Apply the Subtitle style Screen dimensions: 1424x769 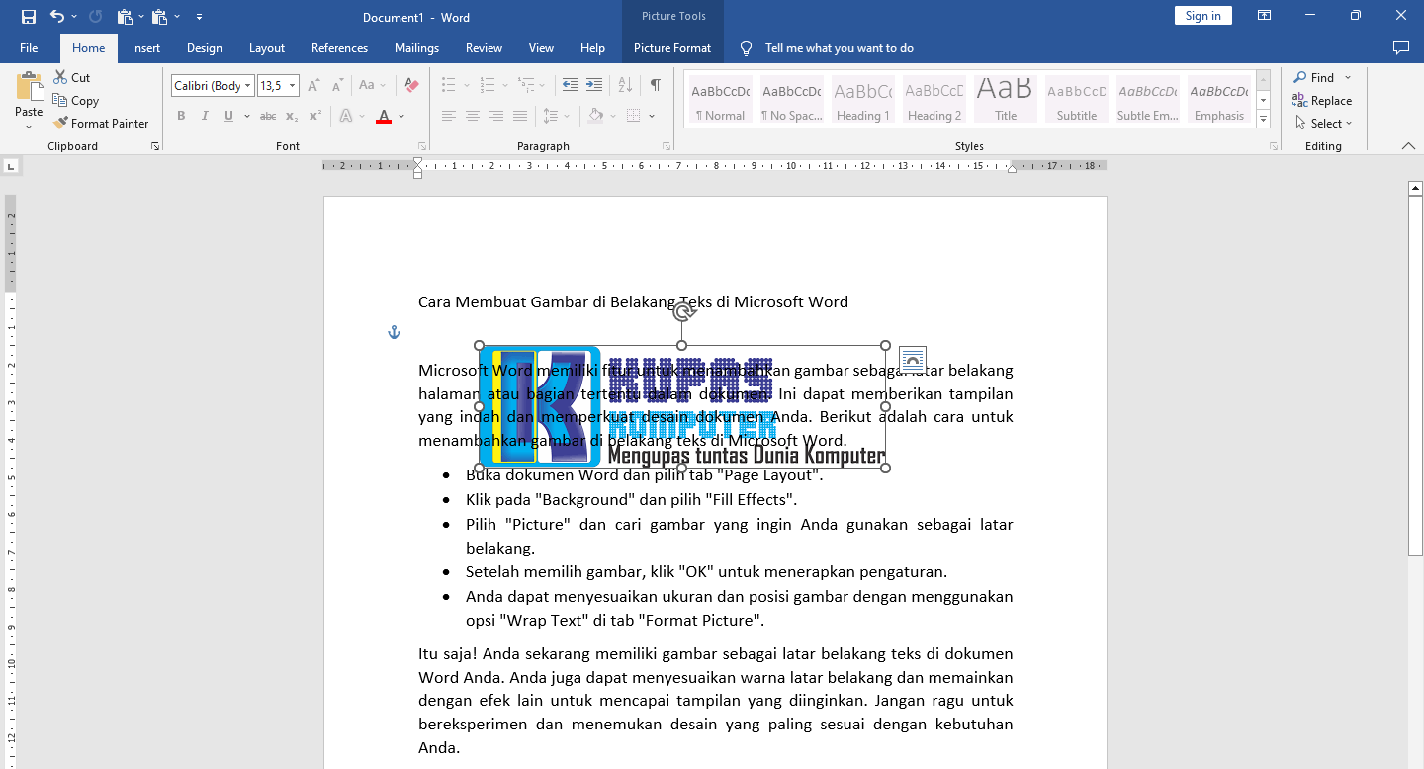point(1077,100)
